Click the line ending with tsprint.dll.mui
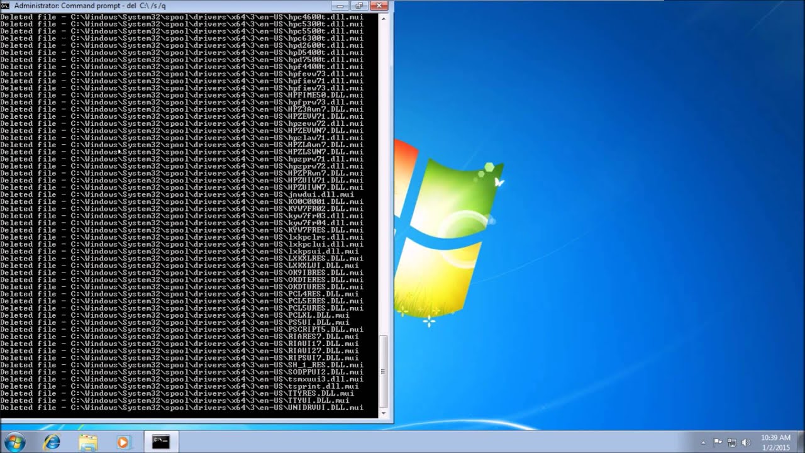This screenshot has width=805, height=453. (179, 386)
